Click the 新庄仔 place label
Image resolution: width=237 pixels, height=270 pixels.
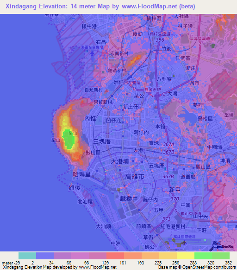pyautogui.click(x=131, y=107)
